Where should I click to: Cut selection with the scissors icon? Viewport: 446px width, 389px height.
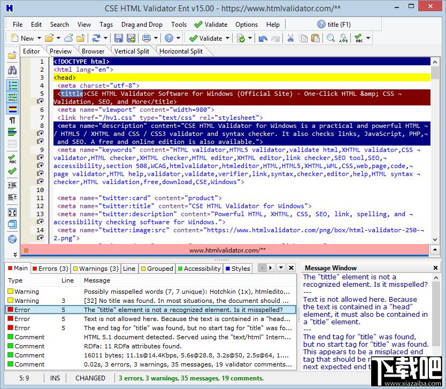coord(290,38)
